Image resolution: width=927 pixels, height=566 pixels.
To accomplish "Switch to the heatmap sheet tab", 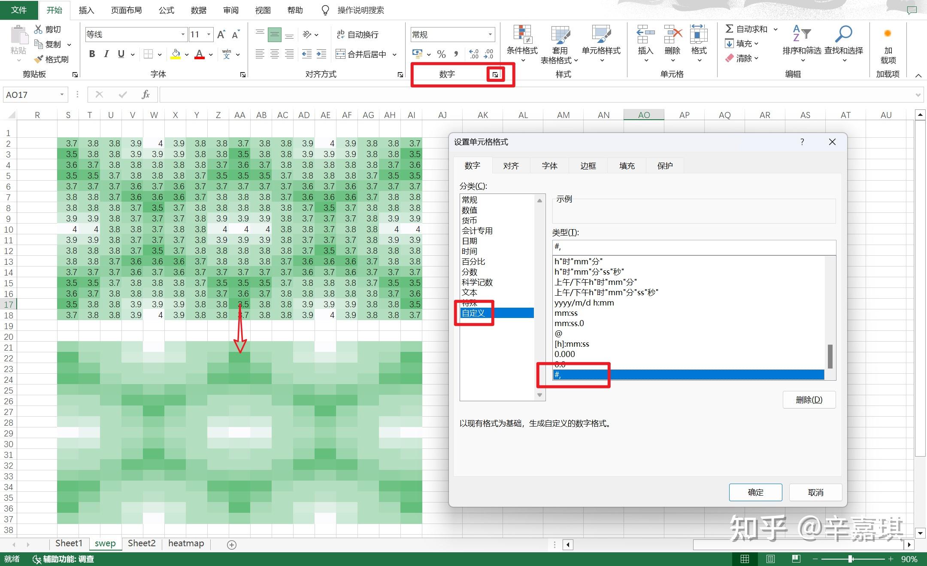I will pyautogui.click(x=186, y=543).
